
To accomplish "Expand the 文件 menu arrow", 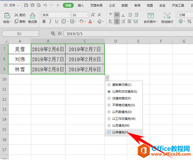I will 18,5.
